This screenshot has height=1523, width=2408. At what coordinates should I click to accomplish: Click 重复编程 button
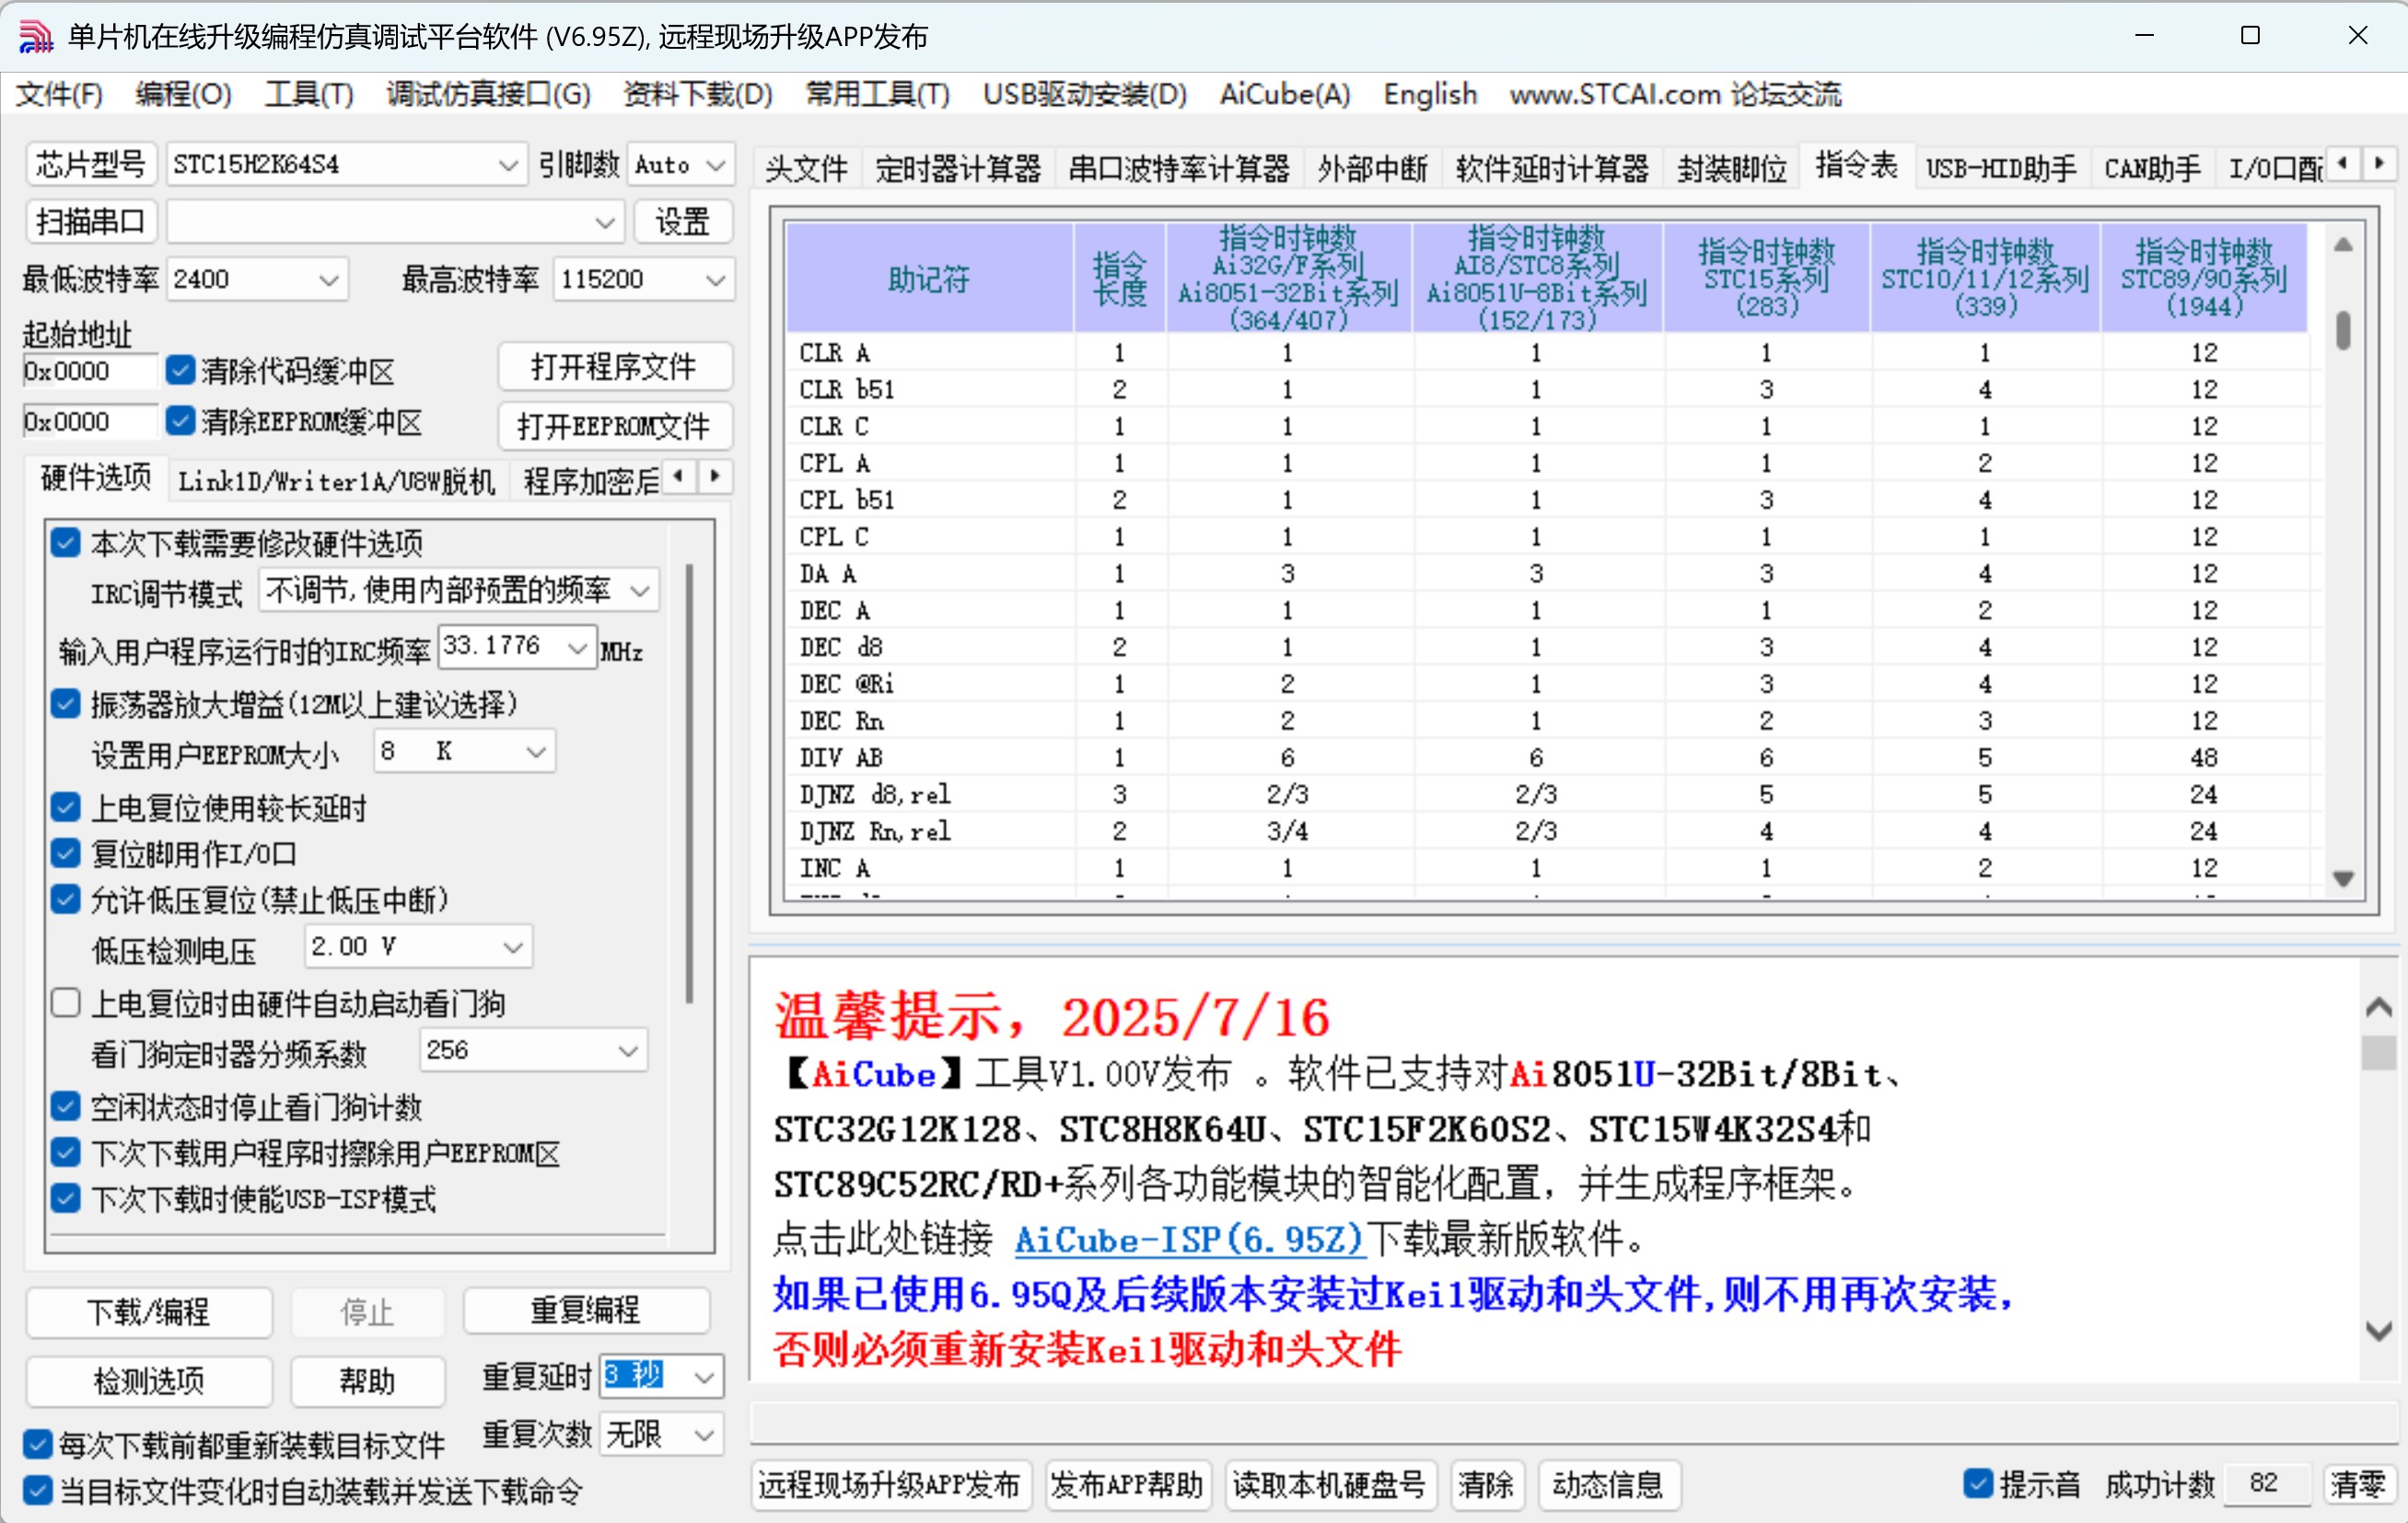pos(585,1310)
